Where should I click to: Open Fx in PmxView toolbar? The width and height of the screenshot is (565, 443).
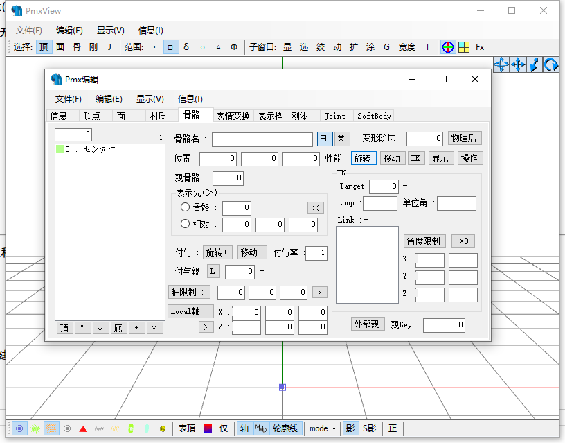pyautogui.click(x=480, y=47)
